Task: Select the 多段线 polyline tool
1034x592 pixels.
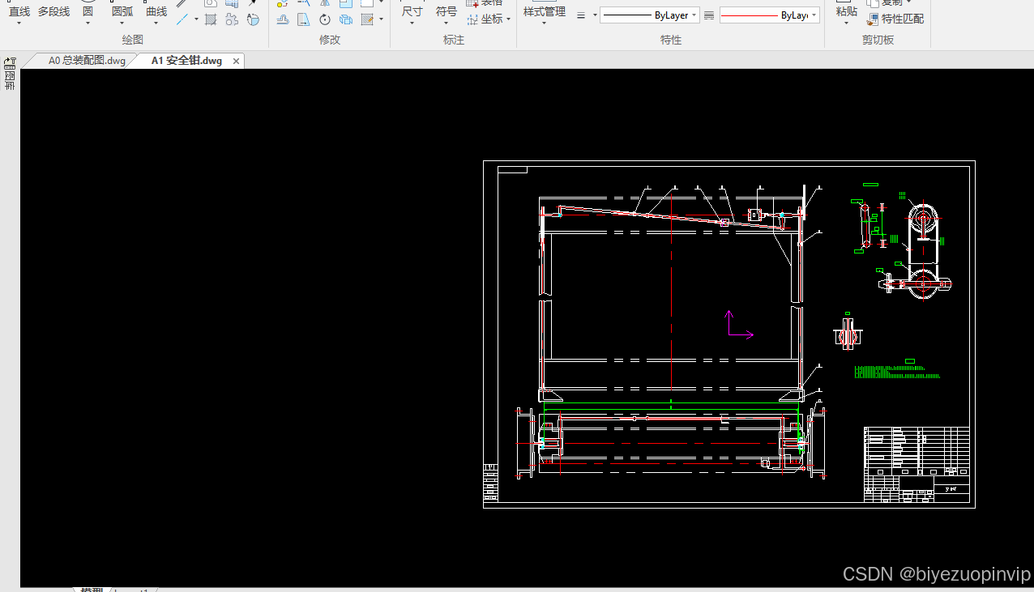Action: (x=53, y=12)
